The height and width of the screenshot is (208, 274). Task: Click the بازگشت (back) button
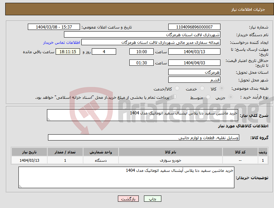pos(128,199)
